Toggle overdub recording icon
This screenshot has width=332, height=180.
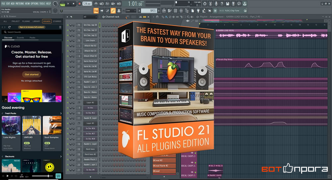(x=113, y=4)
